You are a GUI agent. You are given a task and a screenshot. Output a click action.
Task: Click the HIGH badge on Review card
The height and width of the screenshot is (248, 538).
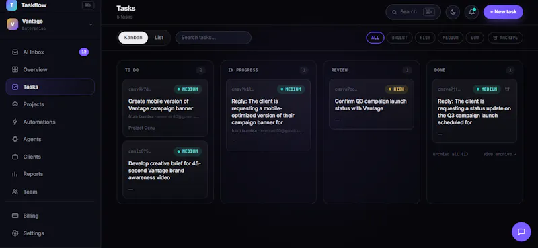coord(396,89)
